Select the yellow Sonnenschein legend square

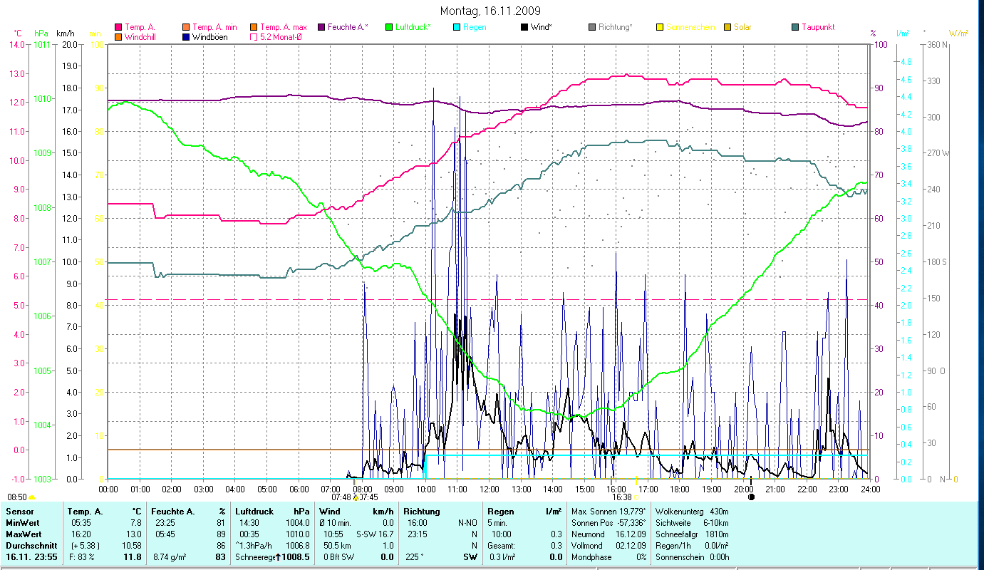click(660, 27)
